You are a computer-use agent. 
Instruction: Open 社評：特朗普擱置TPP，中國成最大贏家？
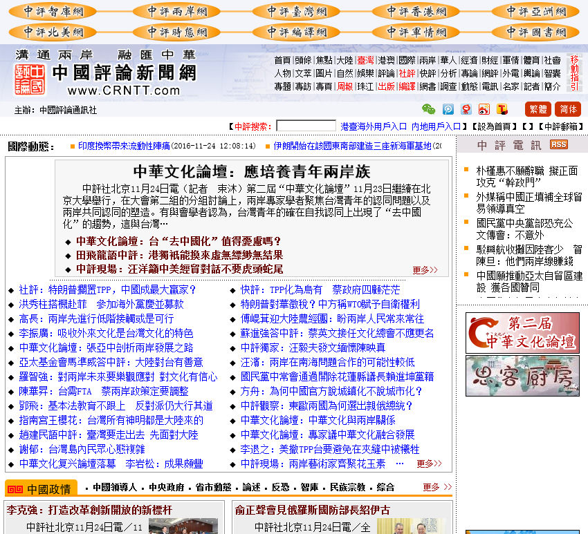[108, 289]
